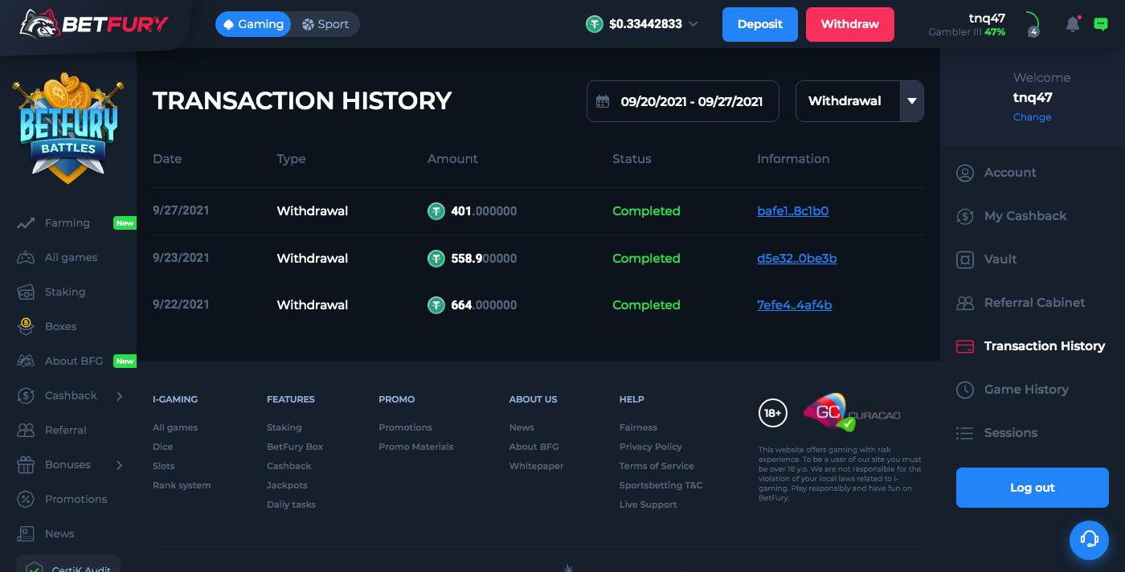This screenshot has width=1125, height=572.
Task: Open the Withdrawal type filter dropdown
Action: pos(860,101)
